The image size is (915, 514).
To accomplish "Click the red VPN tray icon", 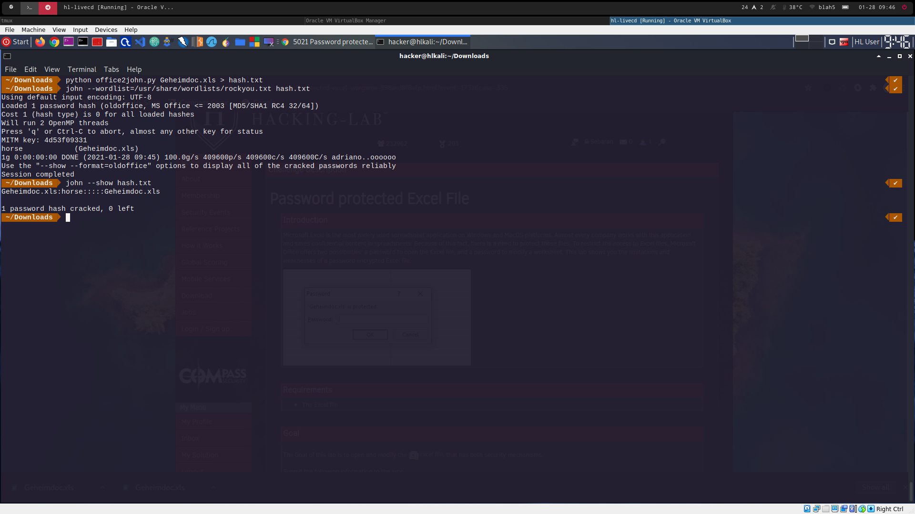I will pos(844,42).
